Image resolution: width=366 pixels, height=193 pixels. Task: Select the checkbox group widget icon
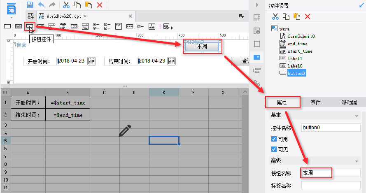coord(107,26)
